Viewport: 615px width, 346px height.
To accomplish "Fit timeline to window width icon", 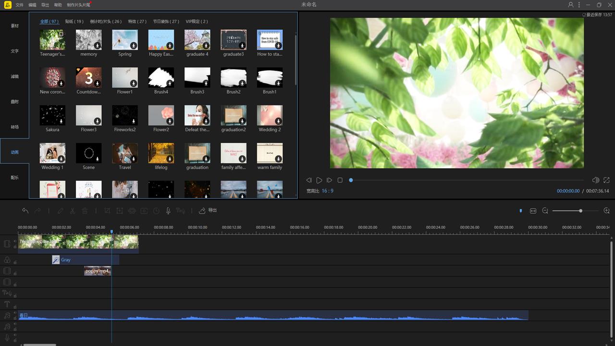I will 533,210.
